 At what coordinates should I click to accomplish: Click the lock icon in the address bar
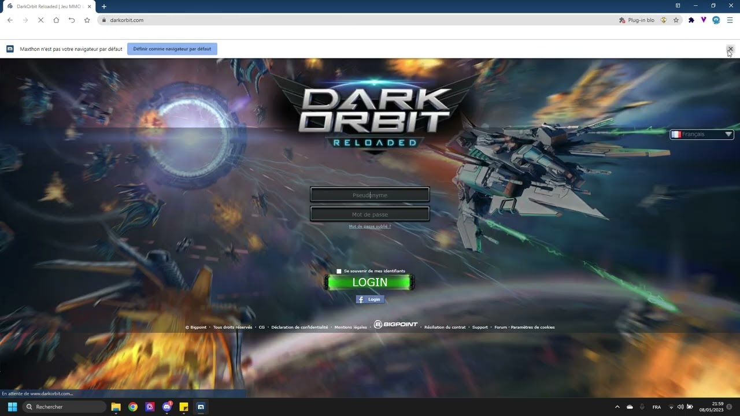[104, 20]
